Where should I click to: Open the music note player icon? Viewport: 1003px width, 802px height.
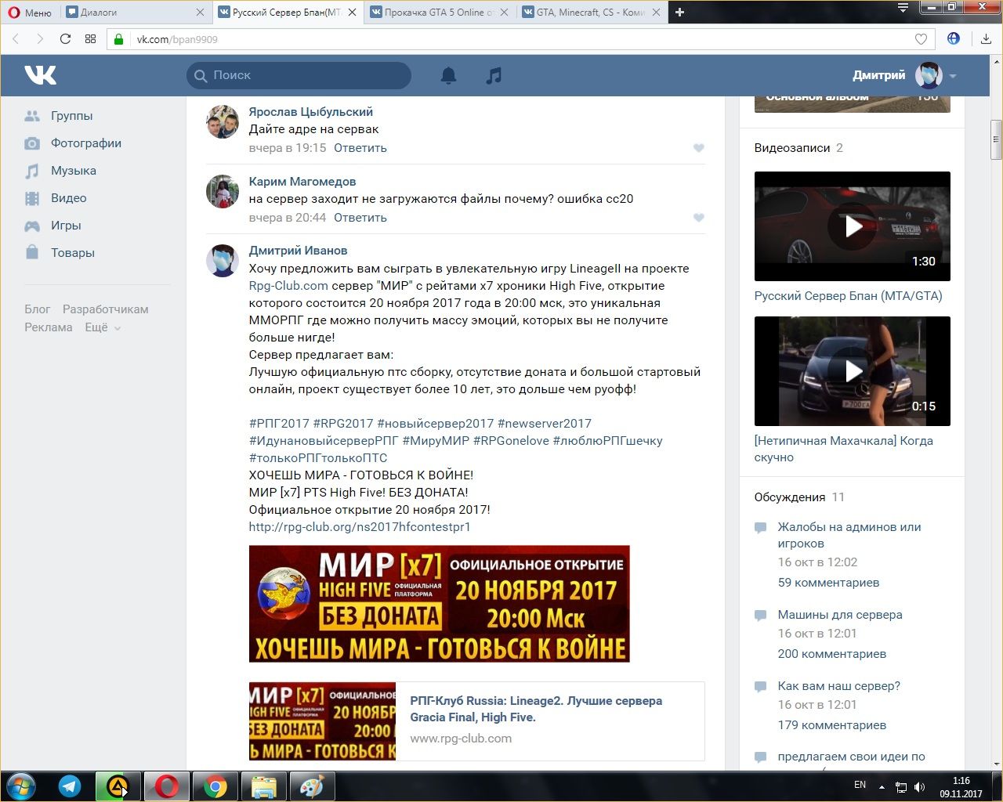point(494,75)
